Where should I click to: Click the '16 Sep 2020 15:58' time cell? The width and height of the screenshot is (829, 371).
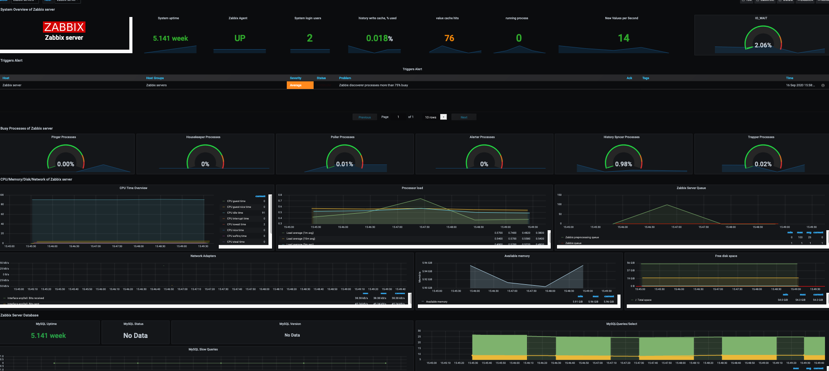tap(800, 85)
